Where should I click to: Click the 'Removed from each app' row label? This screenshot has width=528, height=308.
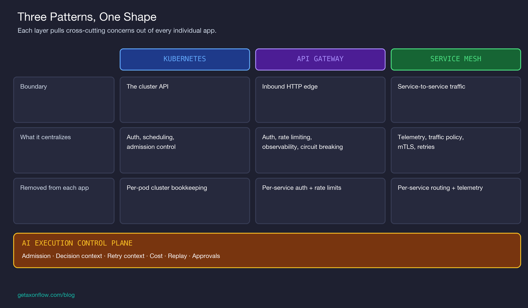click(64, 201)
